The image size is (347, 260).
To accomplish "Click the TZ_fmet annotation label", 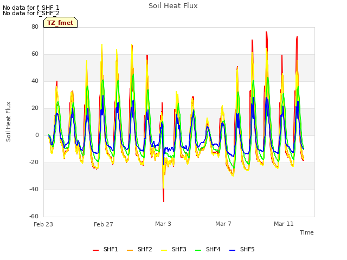I will [60, 23].
